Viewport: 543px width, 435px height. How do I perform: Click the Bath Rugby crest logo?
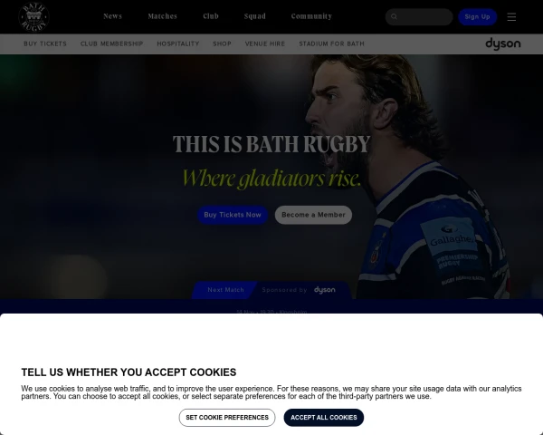(33, 16)
